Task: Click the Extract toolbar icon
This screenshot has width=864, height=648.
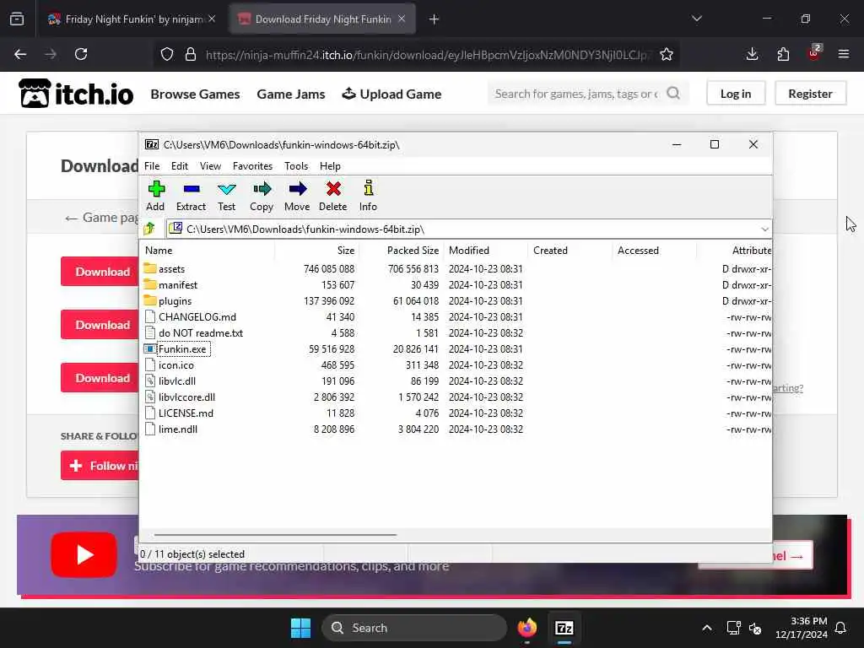Action: click(192, 189)
